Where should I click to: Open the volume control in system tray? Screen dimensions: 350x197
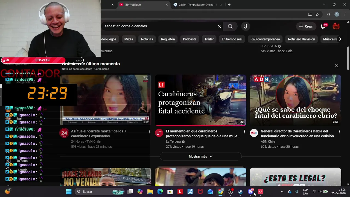pos(319,192)
